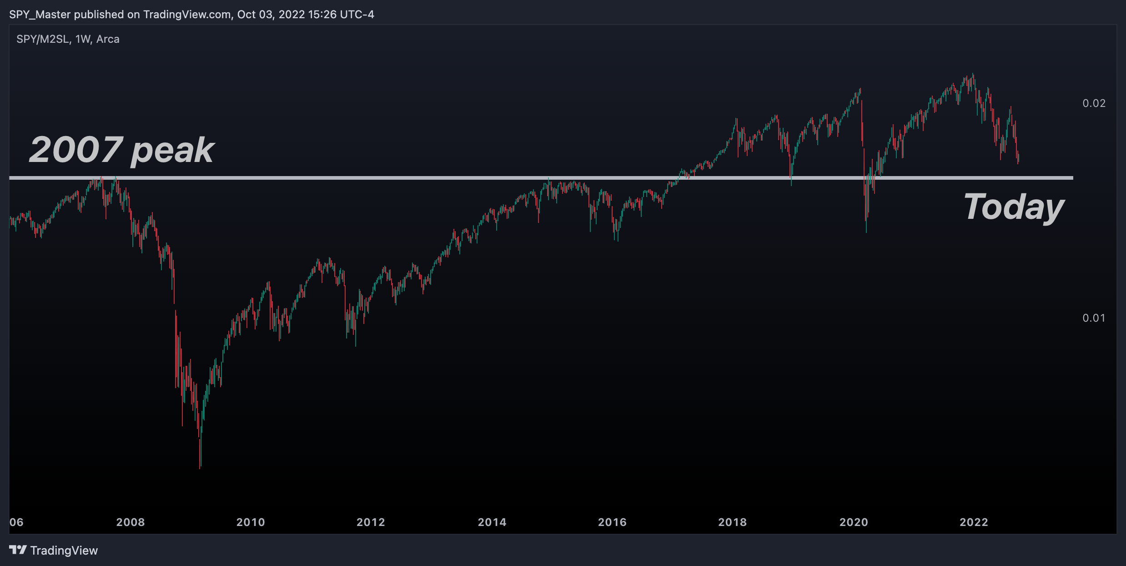Click the 2010 time axis label

tap(251, 522)
